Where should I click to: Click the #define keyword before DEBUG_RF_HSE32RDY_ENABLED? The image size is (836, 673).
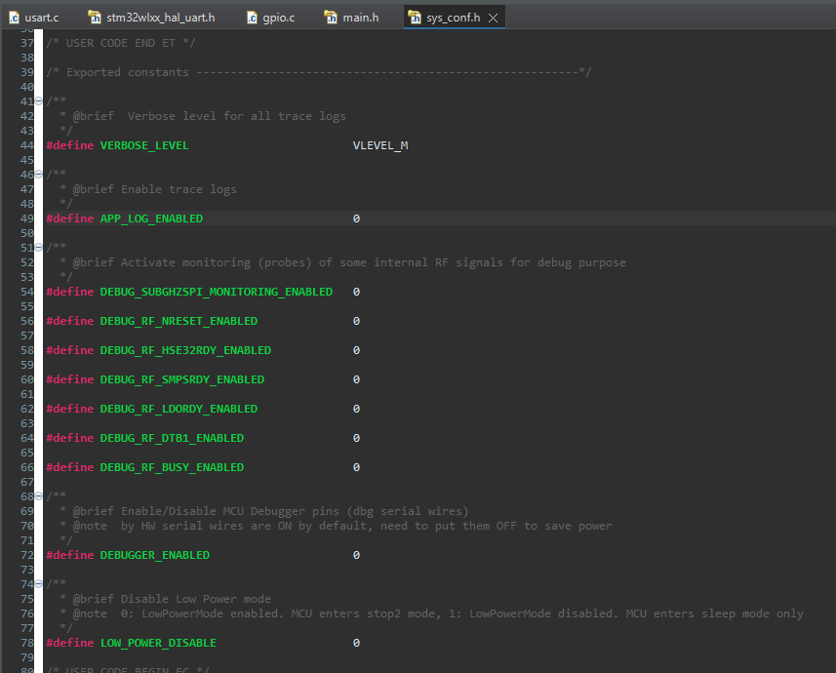70,350
